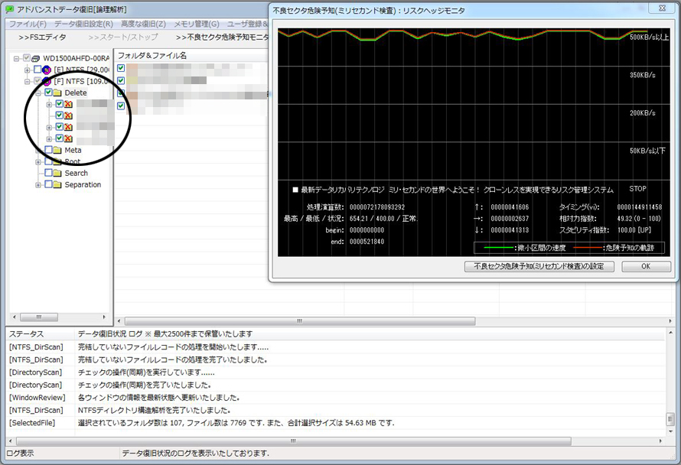Click the Meta folder icon

(x=57, y=150)
